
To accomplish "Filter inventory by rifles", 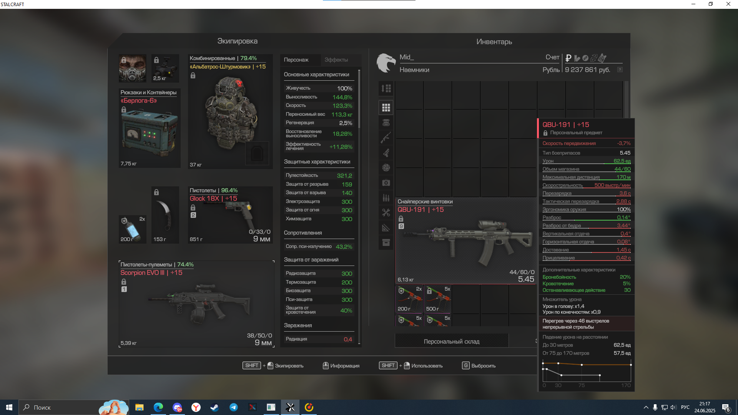I will pyautogui.click(x=386, y=138).
